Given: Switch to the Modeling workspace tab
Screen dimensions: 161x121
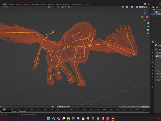Looking at the screenshot, I should (x=11, y=4).
